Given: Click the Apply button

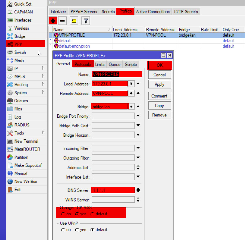Looking at the screenshot, I should (x=159, y=84).
